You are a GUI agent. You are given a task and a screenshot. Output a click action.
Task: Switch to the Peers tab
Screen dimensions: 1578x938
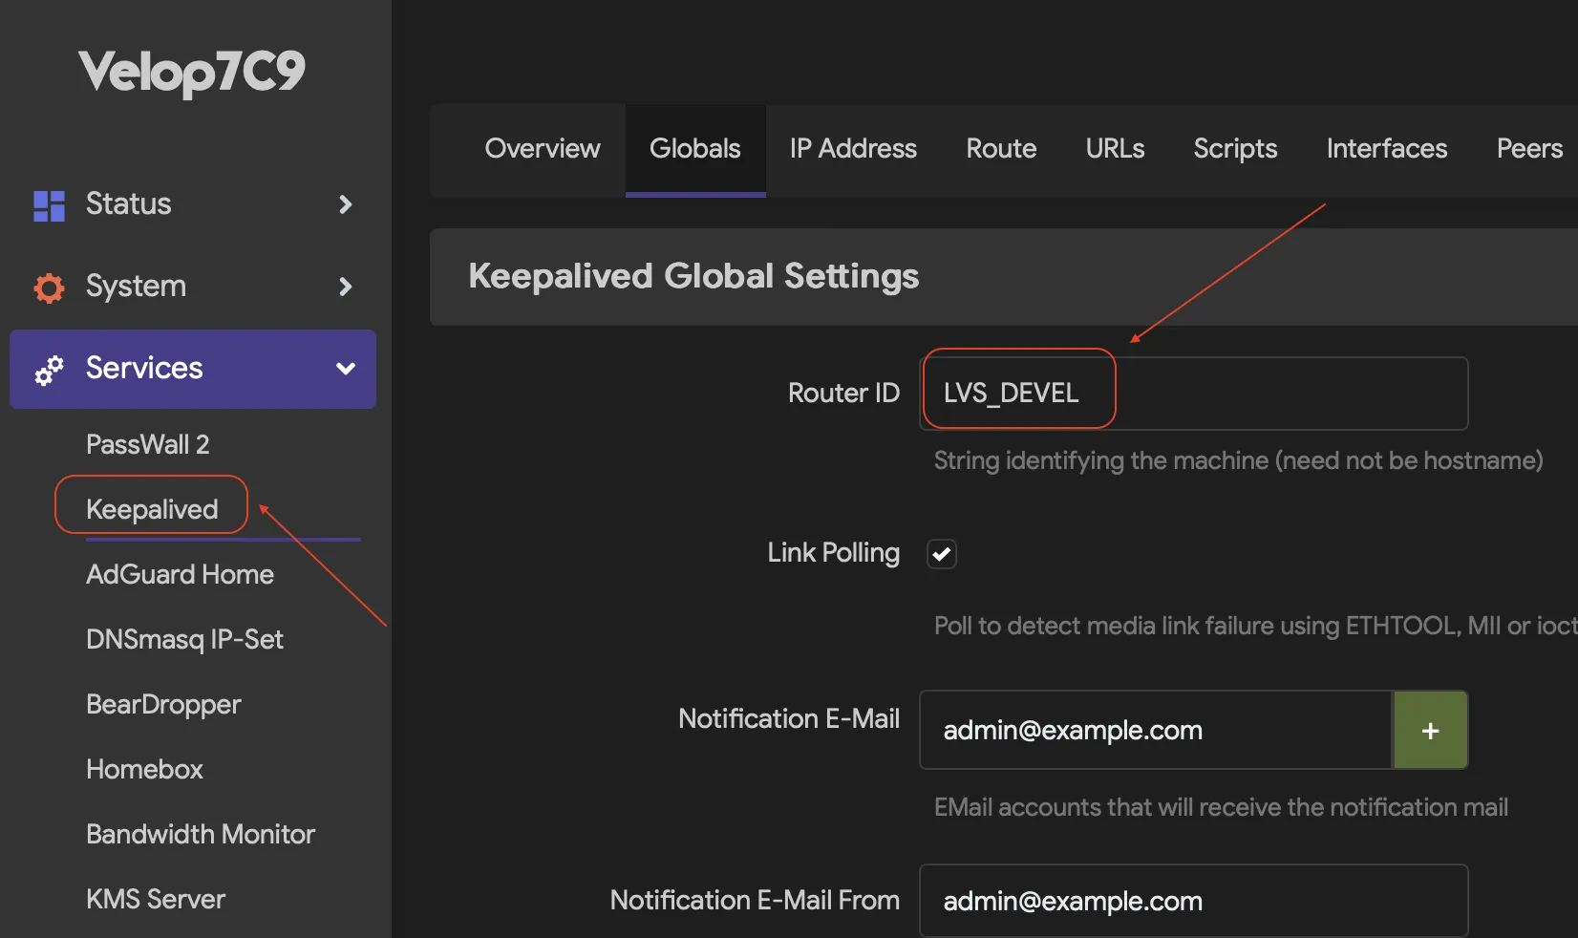coord(1528,149)
